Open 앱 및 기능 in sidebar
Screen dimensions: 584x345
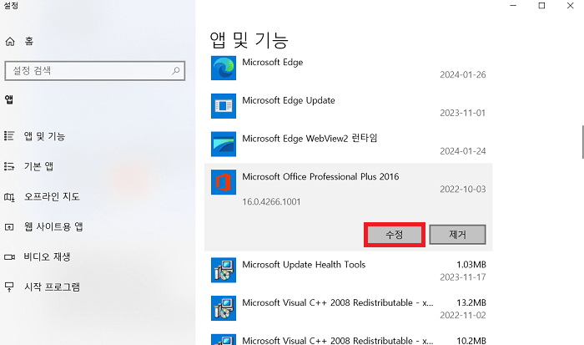(x=45, y=136)
